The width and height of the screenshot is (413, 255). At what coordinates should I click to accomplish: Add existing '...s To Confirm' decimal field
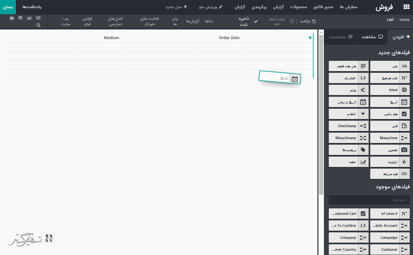[x=349, y=226]
